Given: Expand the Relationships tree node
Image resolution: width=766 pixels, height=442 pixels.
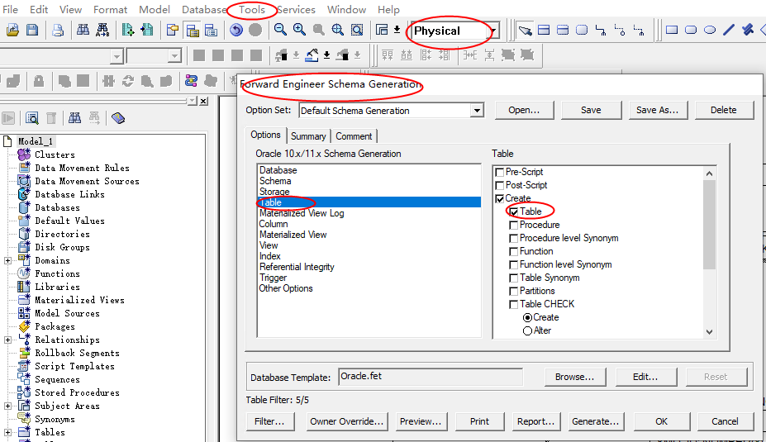Looking at the screenshot, I should (x=7, y=340).
